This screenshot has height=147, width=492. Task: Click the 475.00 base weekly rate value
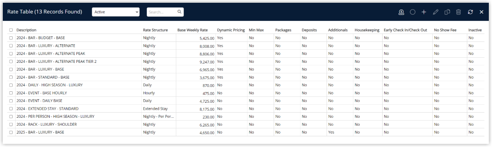pos(208,93)
